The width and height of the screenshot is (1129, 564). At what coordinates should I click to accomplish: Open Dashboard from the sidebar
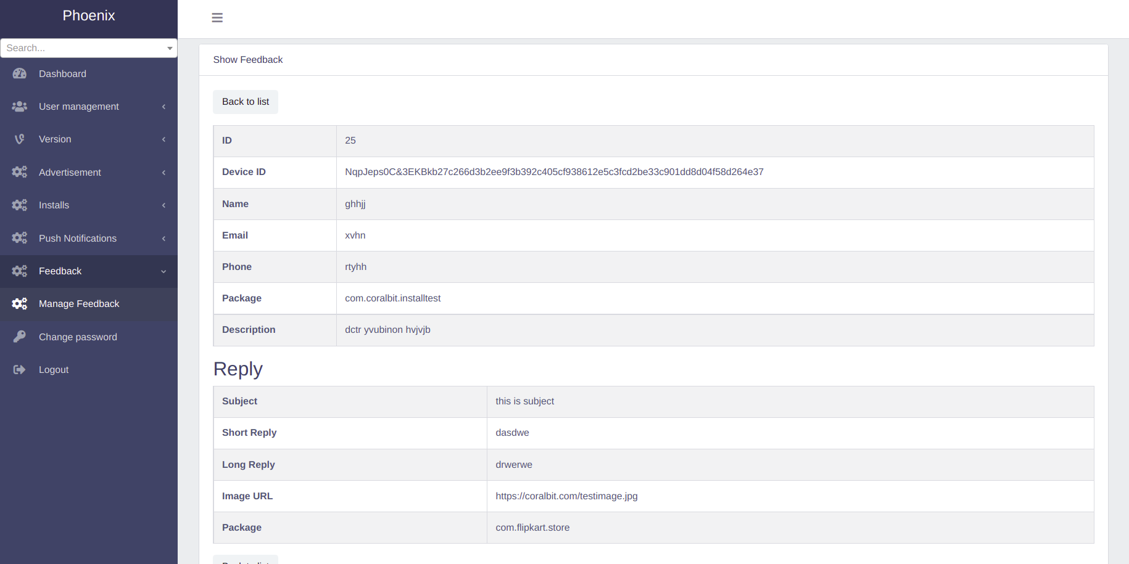(x=89, y=74)
